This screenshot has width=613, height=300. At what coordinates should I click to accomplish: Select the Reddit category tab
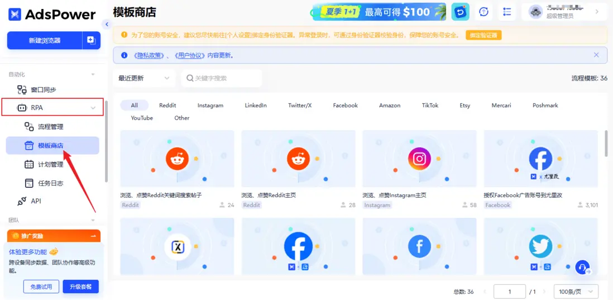tap(167, 105)
